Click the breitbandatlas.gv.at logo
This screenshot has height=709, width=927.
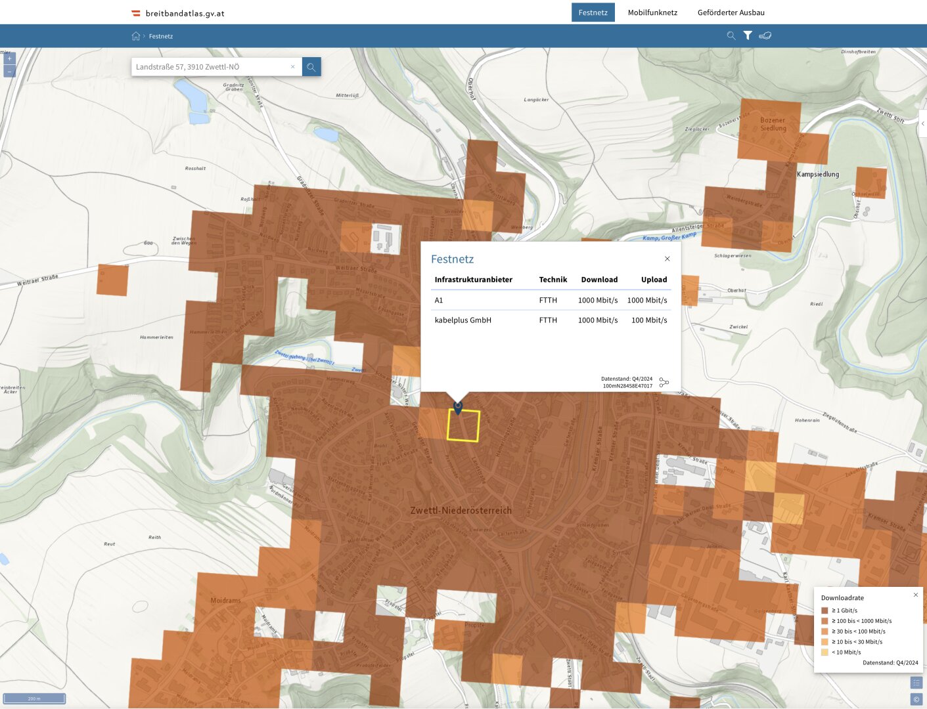178,13
